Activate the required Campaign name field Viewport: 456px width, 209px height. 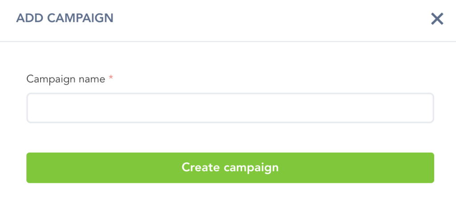tap(230, 108)
